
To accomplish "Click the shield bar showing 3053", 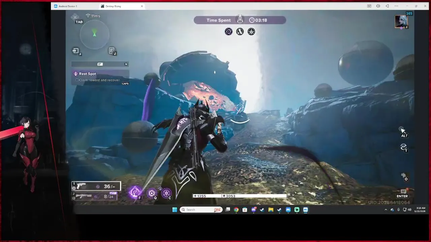I will click(255, 196).
